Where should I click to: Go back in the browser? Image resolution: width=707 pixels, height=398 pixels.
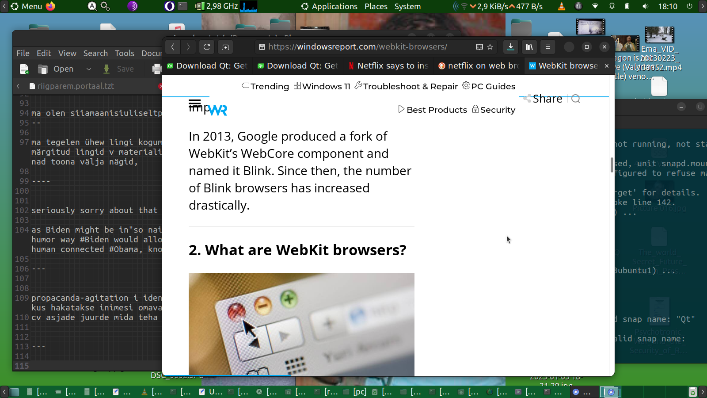pos(173,47)
